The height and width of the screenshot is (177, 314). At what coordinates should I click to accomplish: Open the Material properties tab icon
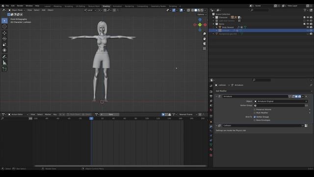(x=211, y=149)
